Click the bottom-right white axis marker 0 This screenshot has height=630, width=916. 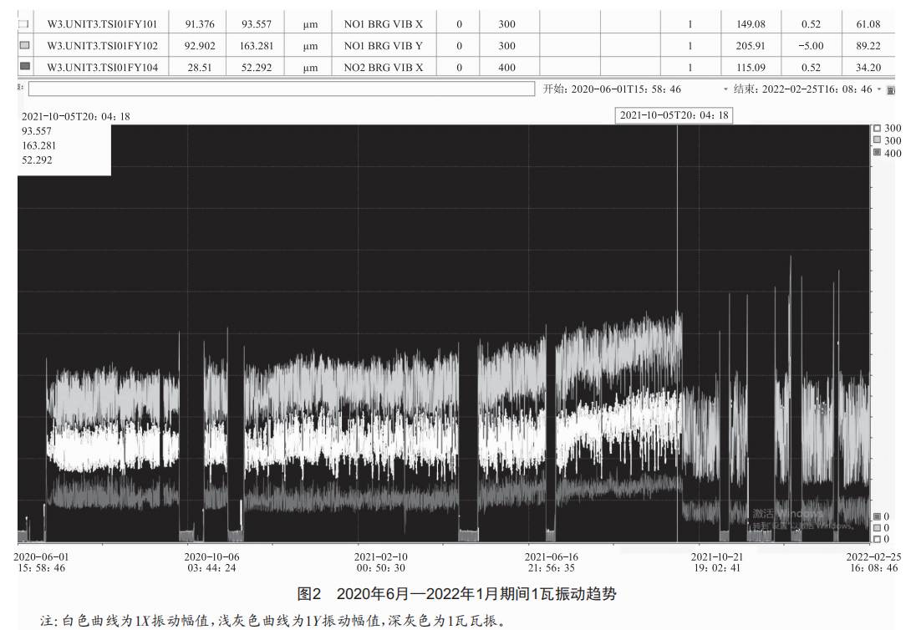click(877, 539)
